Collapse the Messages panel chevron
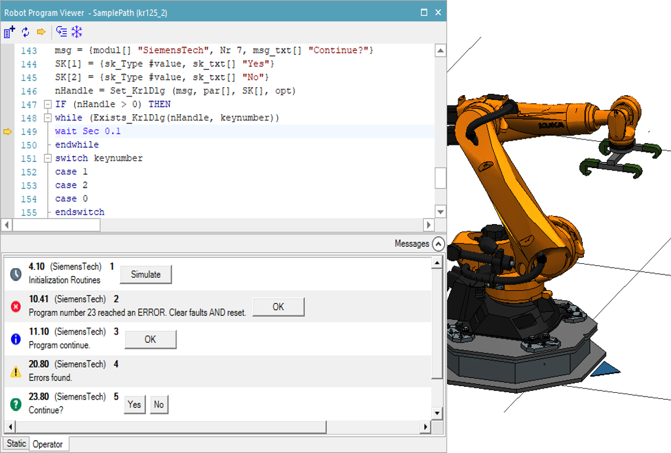671x453 pixels. [x=438, y=244]
